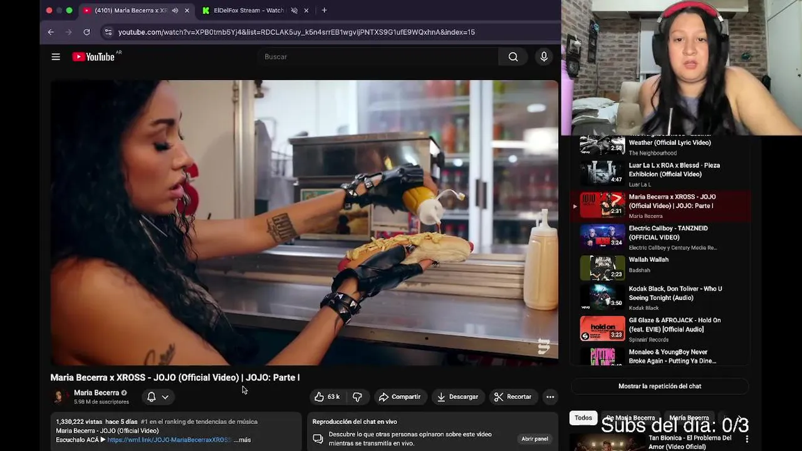The width and height of the screenshot is (802, 451).
Task: Close the Maria Becerra YouTube tab
Action: point(187,11)
